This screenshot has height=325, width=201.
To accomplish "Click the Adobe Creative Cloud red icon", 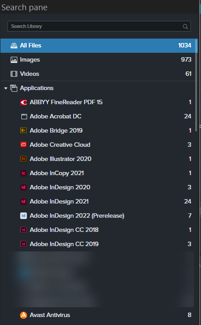I will point(24,145).
